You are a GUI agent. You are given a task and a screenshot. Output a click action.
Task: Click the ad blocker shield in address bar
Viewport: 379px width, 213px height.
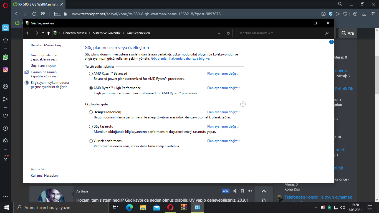point(331,14)
